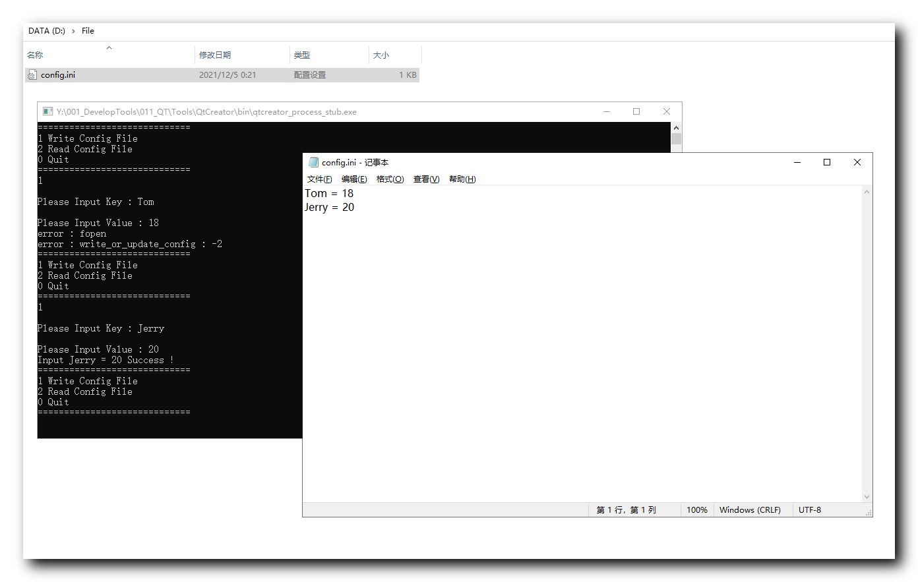The height and width of the screenshot is (582, 918).
Task: Open the 帮助(H) menu in Notepad
Action: (462, 179)
